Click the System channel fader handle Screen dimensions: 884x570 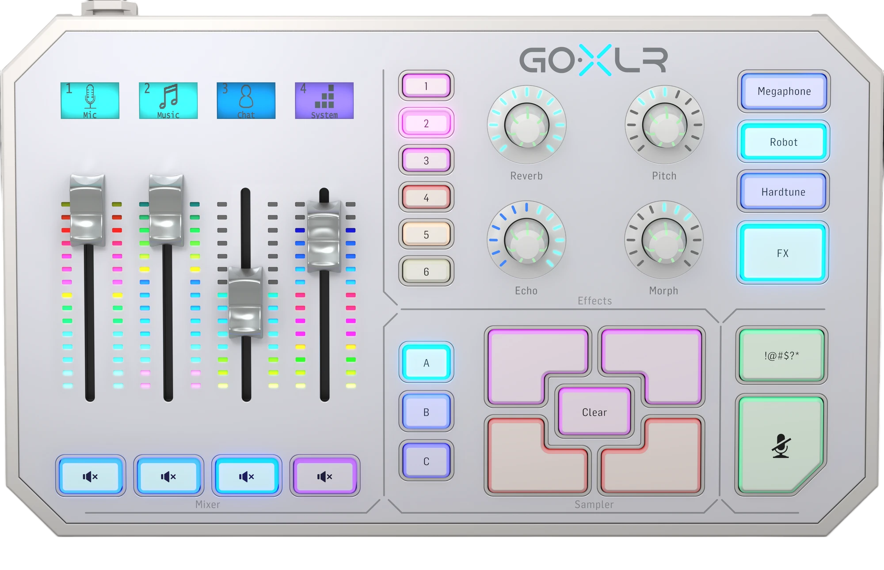tap(324, 236)
